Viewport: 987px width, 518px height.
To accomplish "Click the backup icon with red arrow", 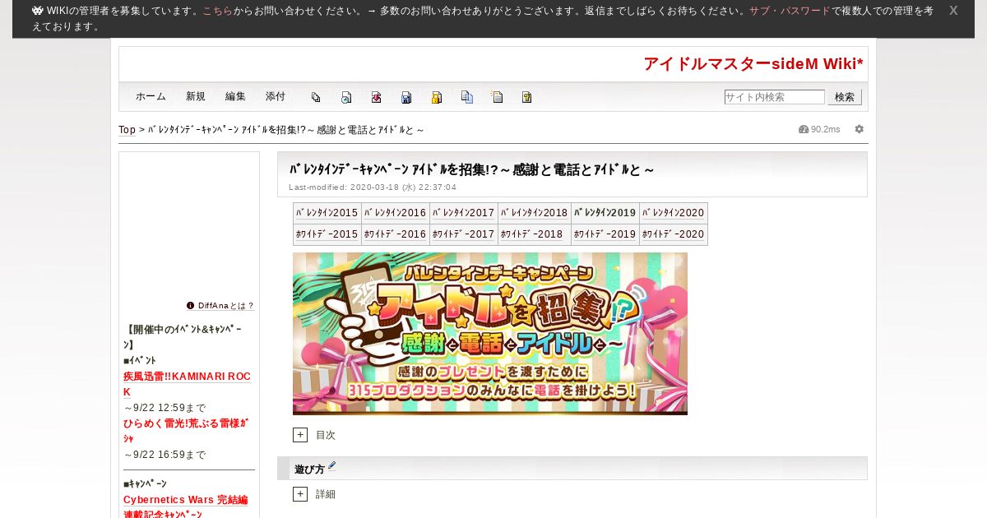I will tap(376, 97).
